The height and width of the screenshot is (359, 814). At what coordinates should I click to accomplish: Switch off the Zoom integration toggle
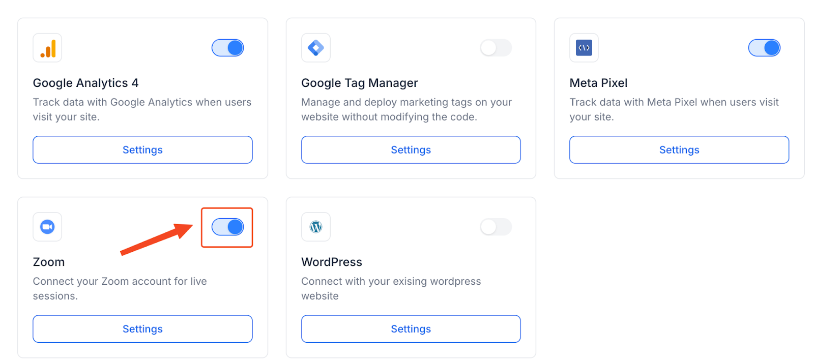[228, 227]
